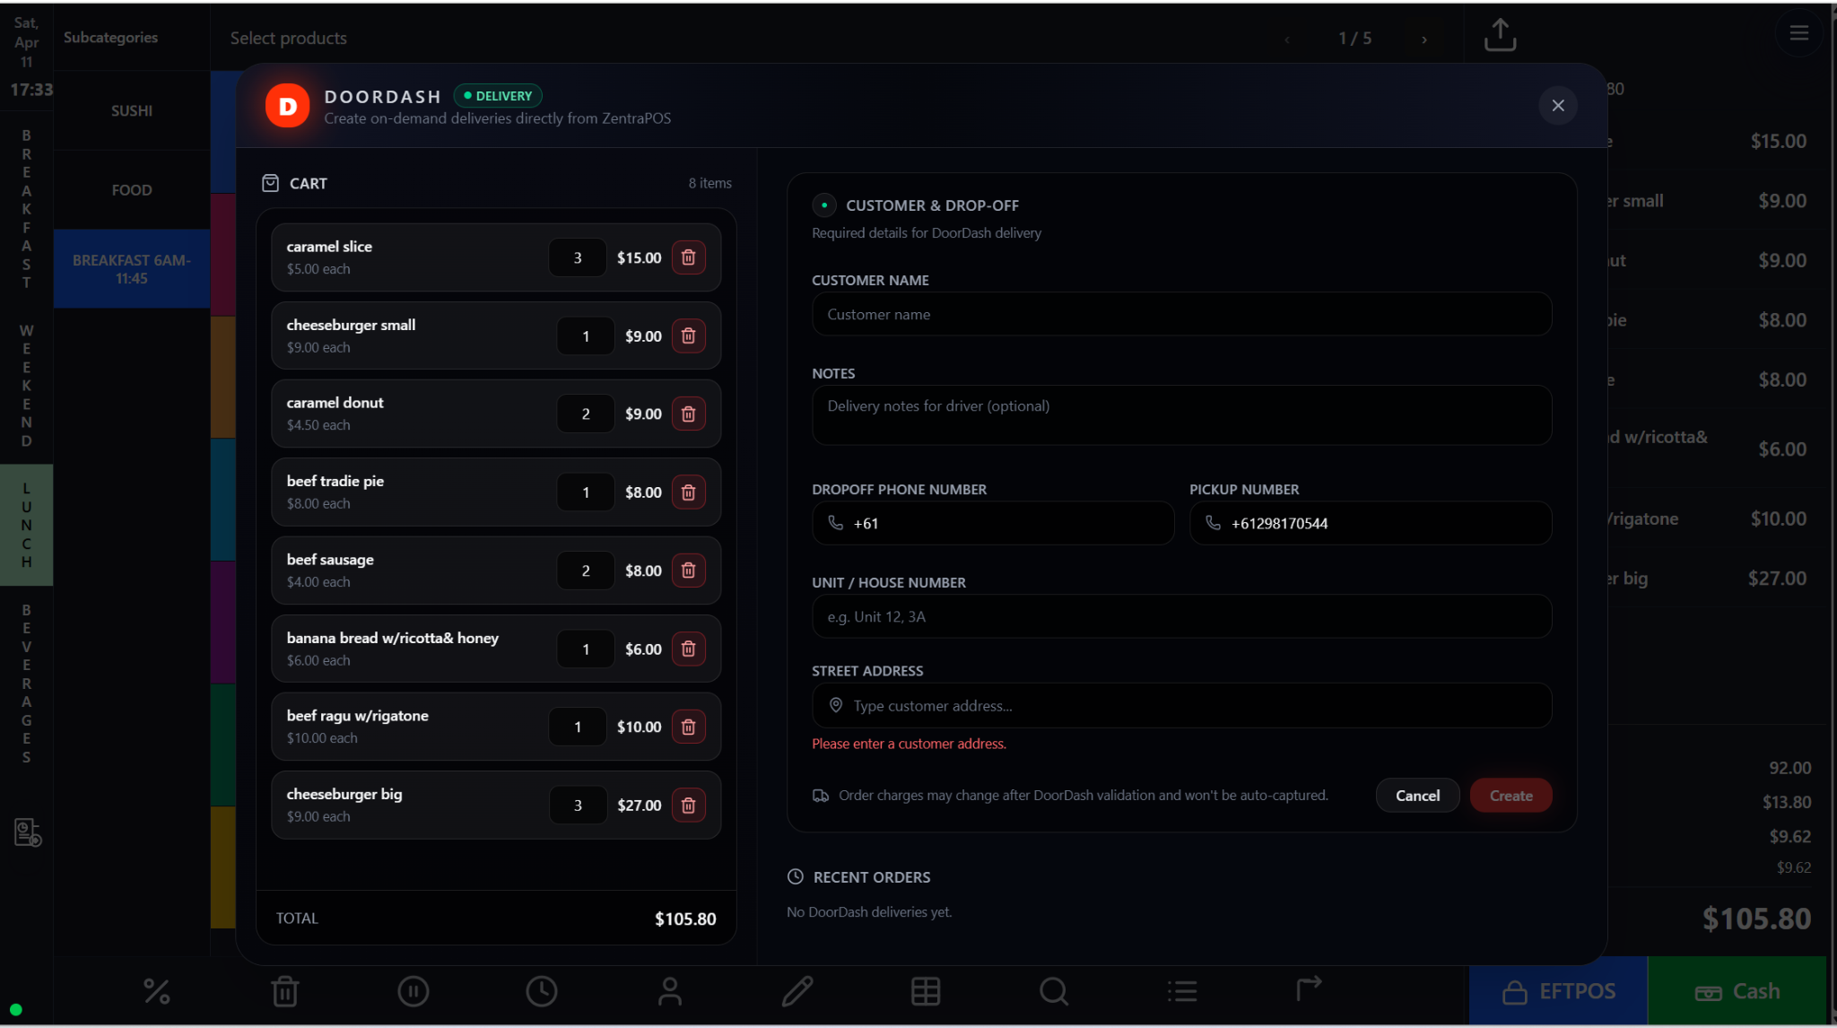1837x1028 pixels.
Task: Select the SUSHI subcategory
Action: click(132, 110)
